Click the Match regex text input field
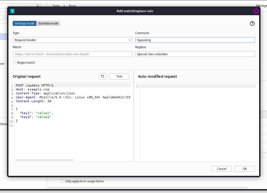The height and width of the screenshot is (193, 267). 72,54
